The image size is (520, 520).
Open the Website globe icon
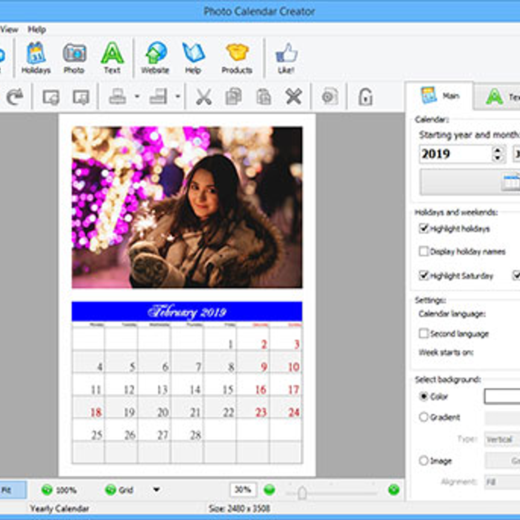(x=155, y=58)
